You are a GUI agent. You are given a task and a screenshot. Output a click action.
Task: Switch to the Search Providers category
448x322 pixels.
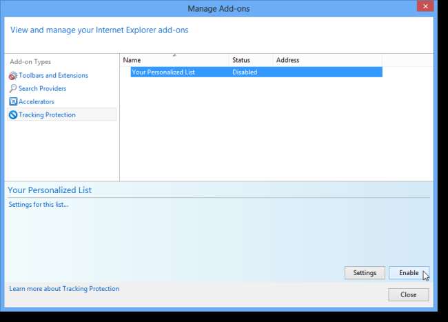pos(42,88)
